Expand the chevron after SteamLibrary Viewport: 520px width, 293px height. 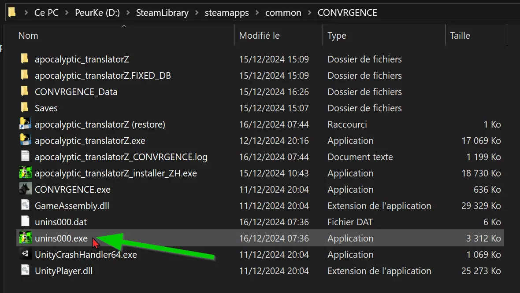(x=197, y=13)
